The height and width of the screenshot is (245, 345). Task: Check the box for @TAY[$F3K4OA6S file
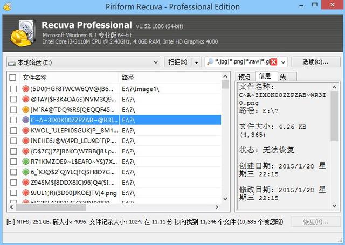pos(13,99)
